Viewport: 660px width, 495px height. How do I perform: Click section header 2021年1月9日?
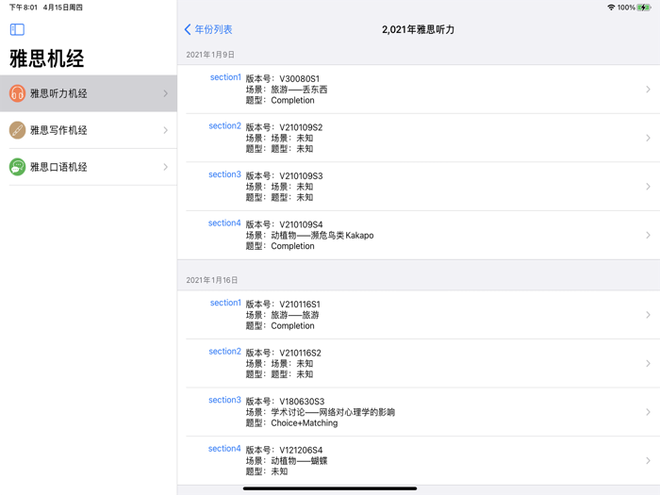pyautogui.click(x=210, y=55)
